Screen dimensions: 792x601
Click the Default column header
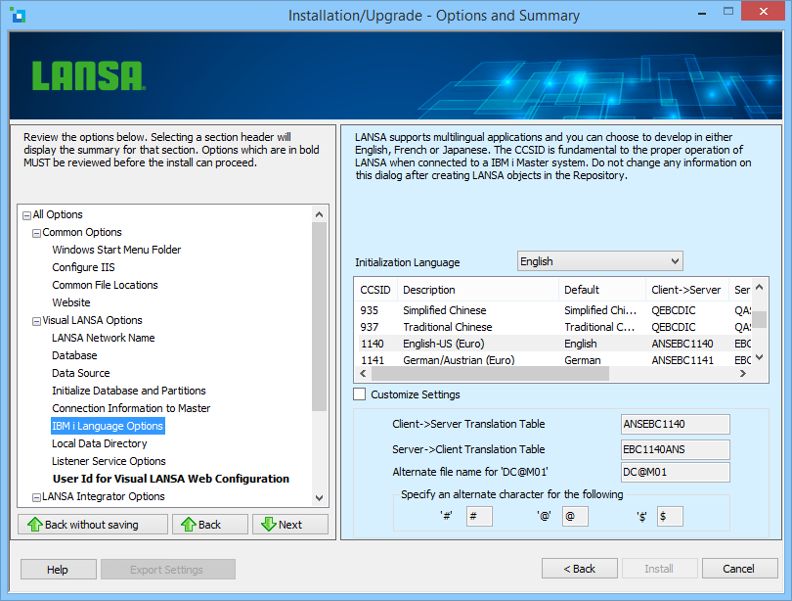pos(602,290)
